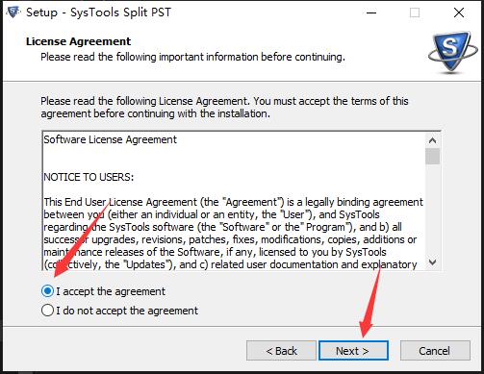The height and width of the screenshot is (374, 484).
Task: Click the license text scrollbar thumb
Action: tap(432, 156)
